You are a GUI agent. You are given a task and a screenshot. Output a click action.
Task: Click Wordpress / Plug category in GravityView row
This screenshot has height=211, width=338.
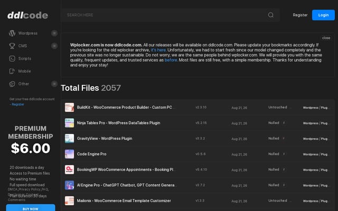[x=316, y=139]
